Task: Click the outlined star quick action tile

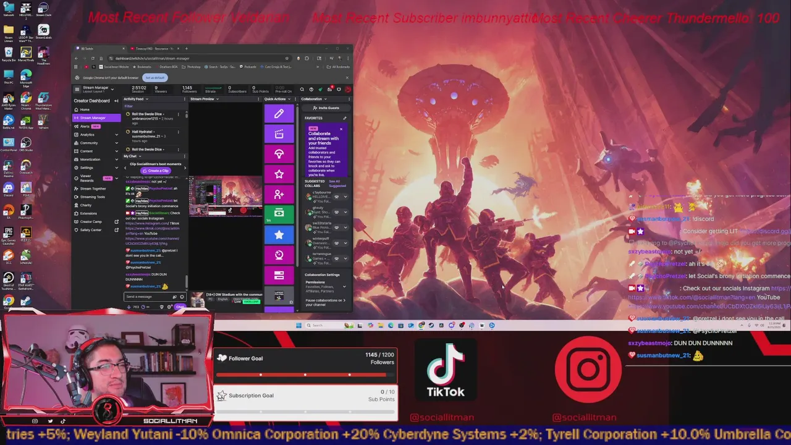Action: tap(279, 174)
